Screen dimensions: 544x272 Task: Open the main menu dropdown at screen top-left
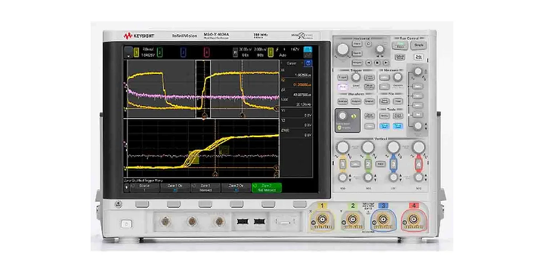click(128, 52)
